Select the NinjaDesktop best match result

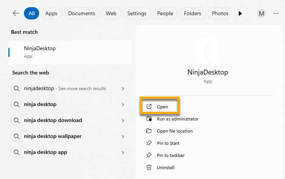[70, 52]
